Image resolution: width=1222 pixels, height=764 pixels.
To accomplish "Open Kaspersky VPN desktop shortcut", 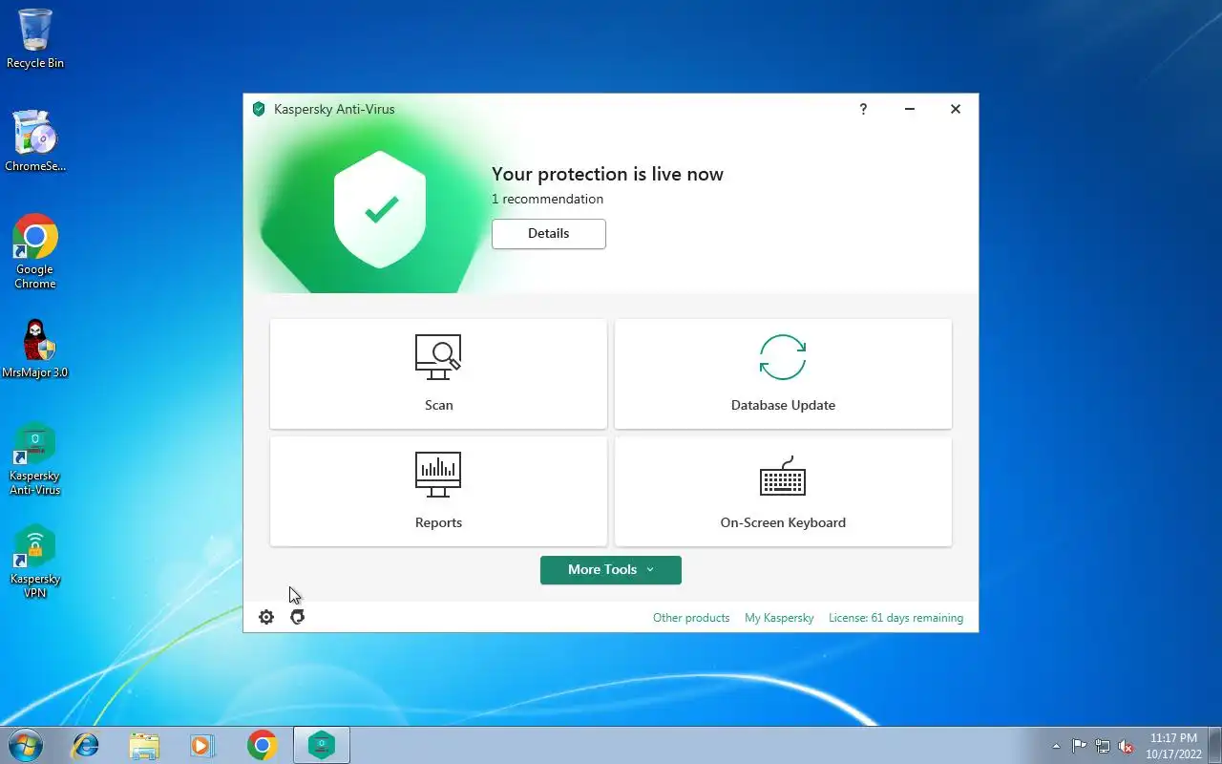I will (35, 562).
